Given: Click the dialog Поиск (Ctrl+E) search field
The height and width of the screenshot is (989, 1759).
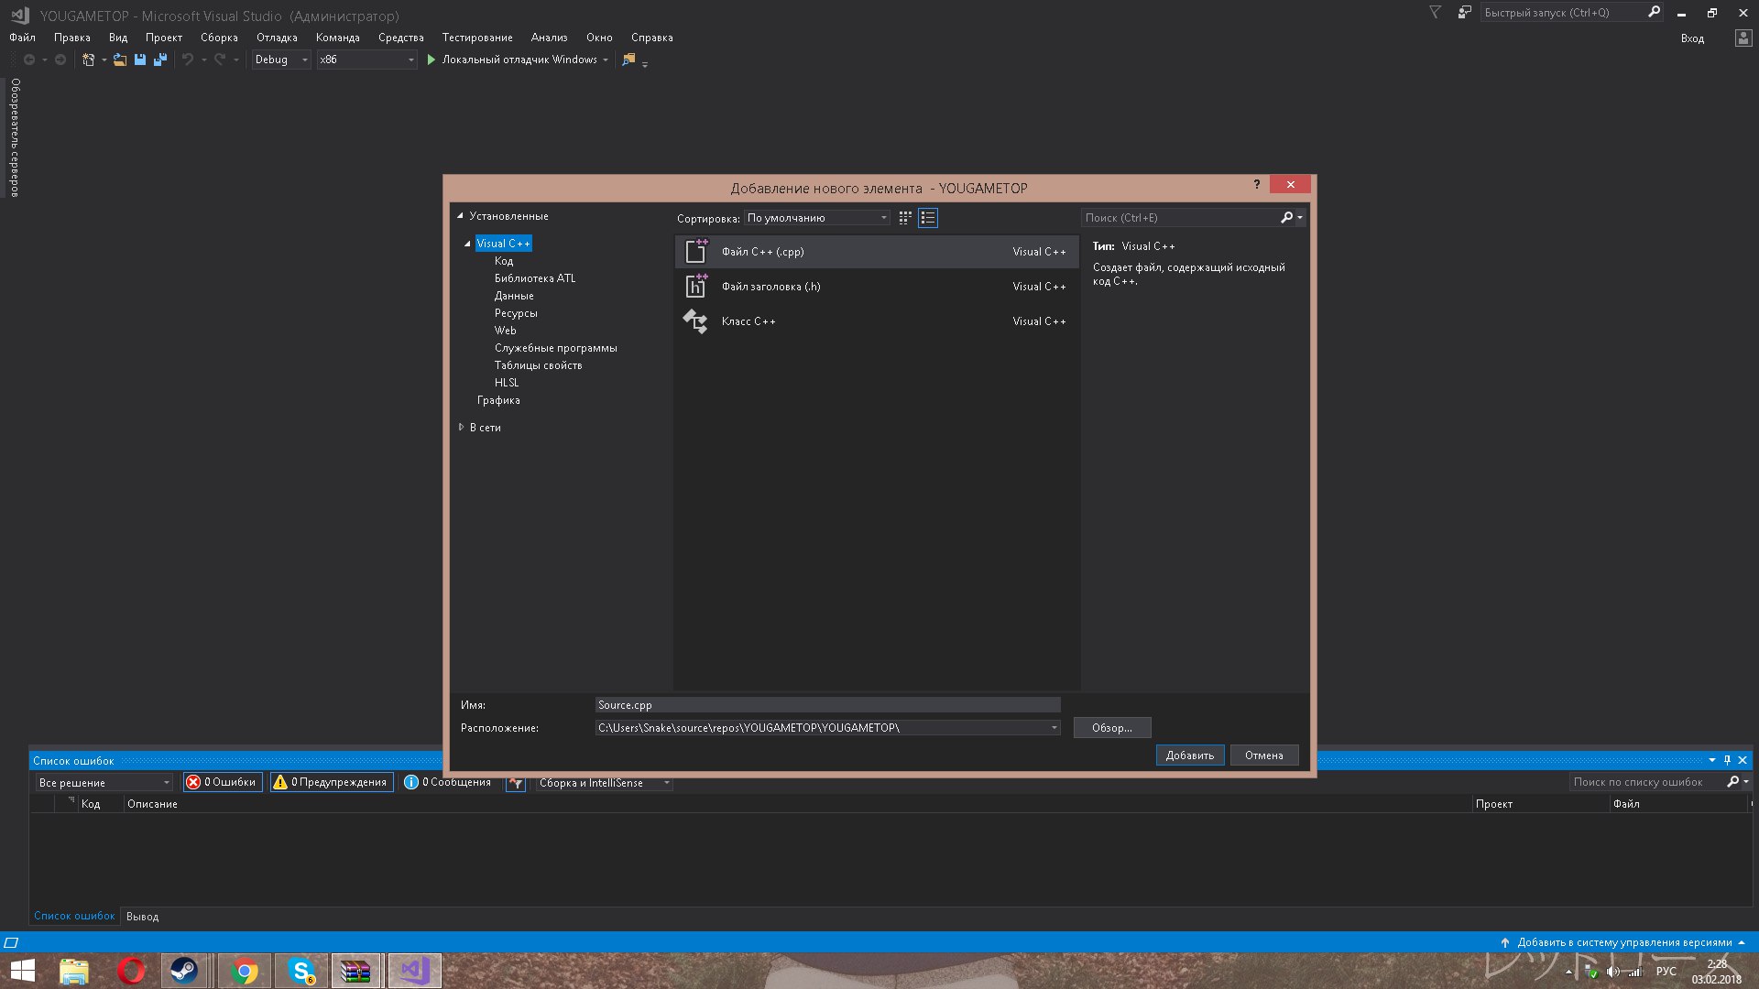Looking at the screenshot, I should [1181, 218].
